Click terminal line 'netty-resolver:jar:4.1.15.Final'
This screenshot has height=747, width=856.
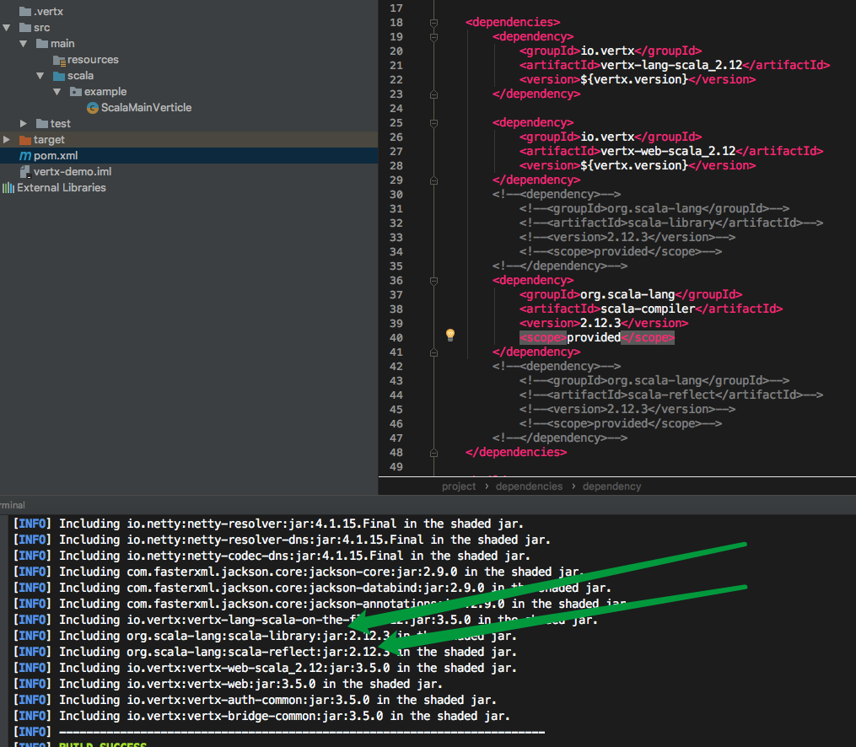pyautogui.click(x=268, y=524)
